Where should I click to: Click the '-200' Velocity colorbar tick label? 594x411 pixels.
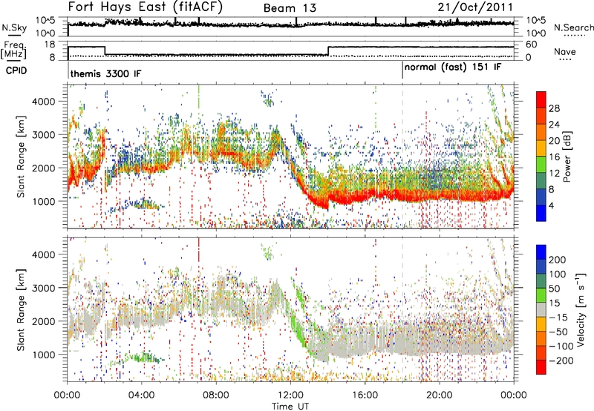pos(561,361)
